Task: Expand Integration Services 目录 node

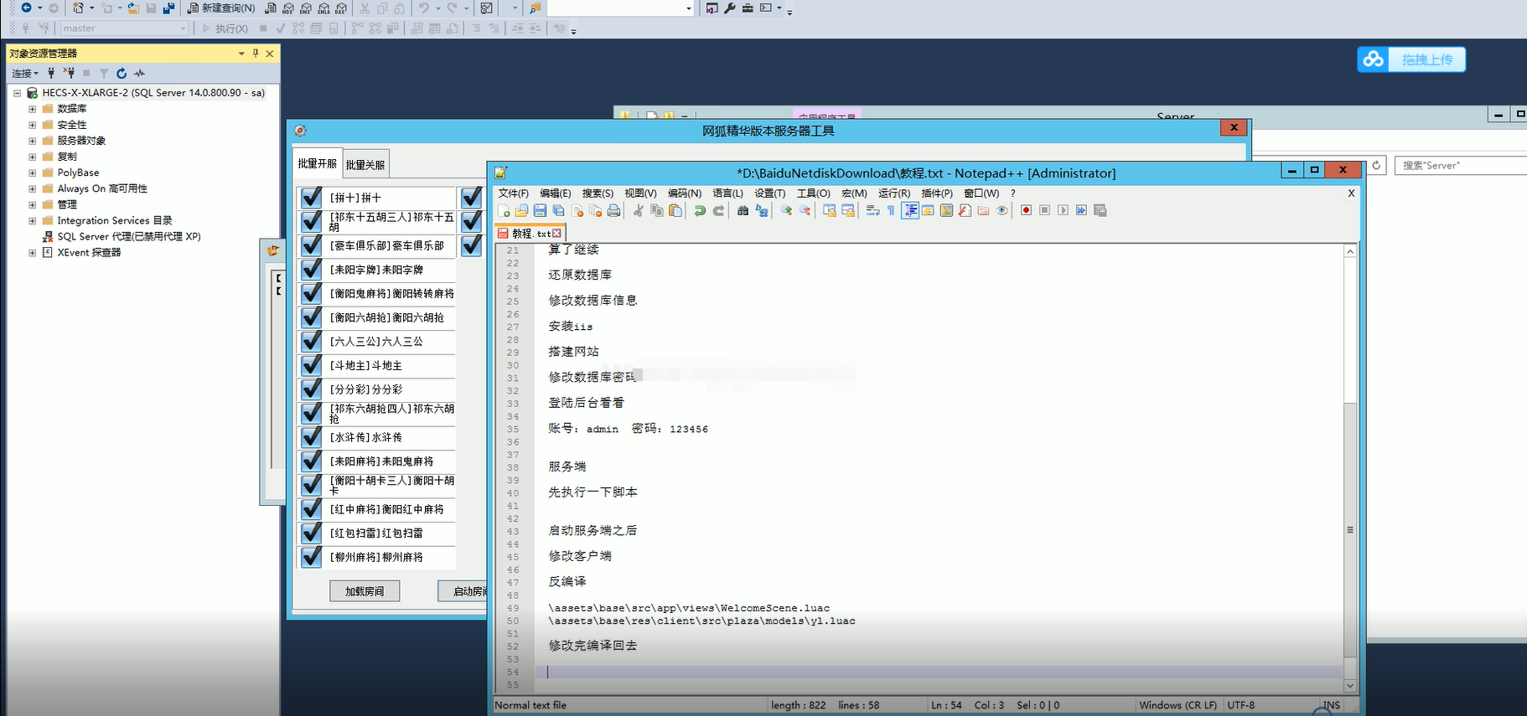Action: pos(32,220)
